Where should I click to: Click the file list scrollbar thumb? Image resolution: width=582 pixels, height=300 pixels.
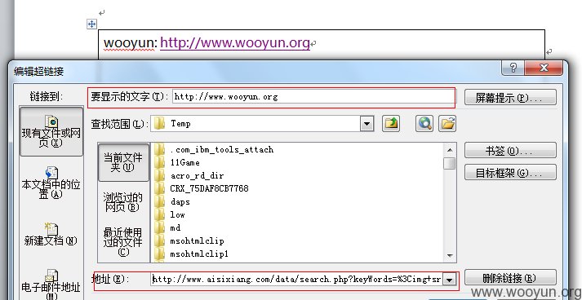(x=450, y=164)
